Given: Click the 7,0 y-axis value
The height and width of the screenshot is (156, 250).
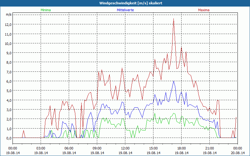Looking at the screenshot, I should [x=9, y=72].
